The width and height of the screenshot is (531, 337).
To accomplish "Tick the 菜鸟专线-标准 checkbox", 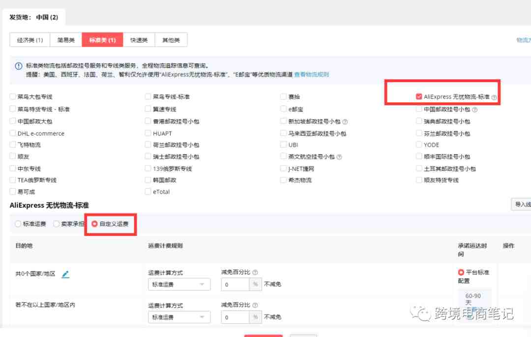I will pos(148,97).
